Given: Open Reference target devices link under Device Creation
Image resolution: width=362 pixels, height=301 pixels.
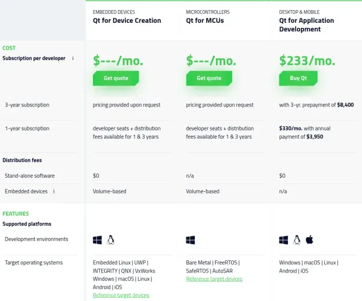Looking at the screenshot, I should [121, 295].
